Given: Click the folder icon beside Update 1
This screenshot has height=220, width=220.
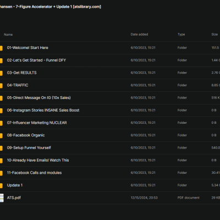Looking at the screenshot, I should click(x=1, y=185).
